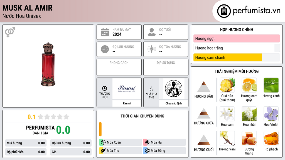Click the Giá 0.00 score field
Image resolution: width=285 pixels, height=160 pixels.
(x=71, y=152)
